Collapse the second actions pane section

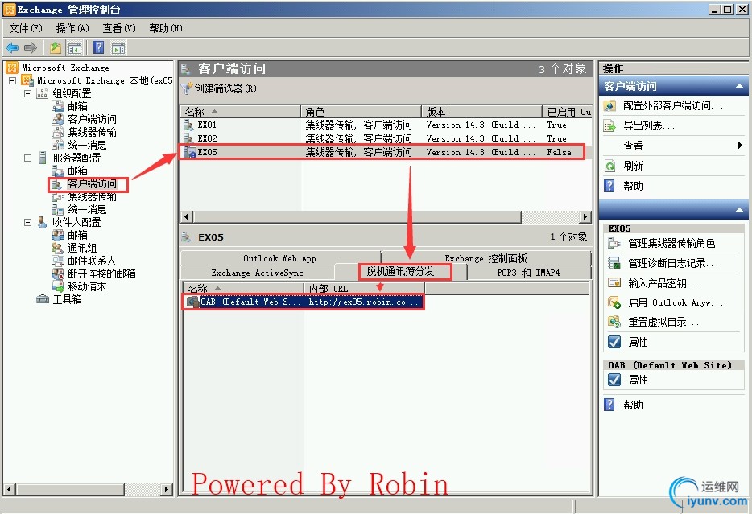739,210
